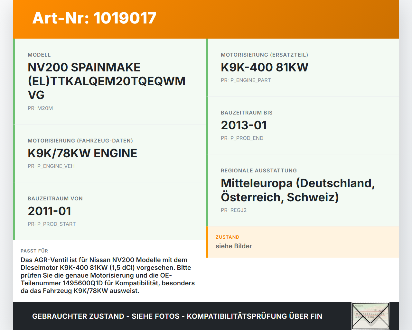412x330 pixels.
Task: Select the NV200 SPAINMAKE model name
Action: pos(107,81)
